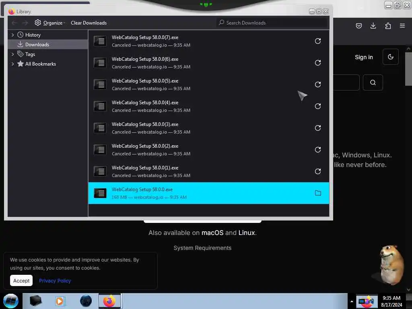Click file icon of WebCatalog Setup 58.0.0(4).exe

coord(100,106)
